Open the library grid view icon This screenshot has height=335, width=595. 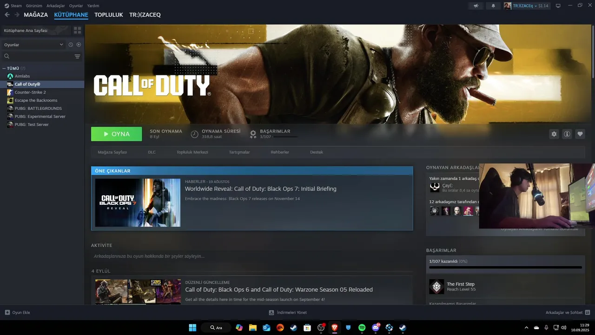[x=77, y=30]
